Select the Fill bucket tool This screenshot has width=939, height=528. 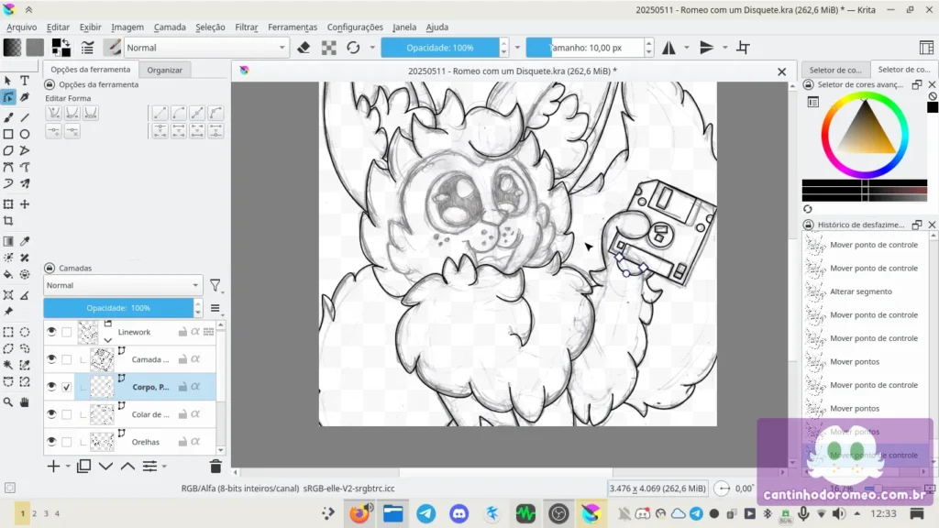coord(8,275)
